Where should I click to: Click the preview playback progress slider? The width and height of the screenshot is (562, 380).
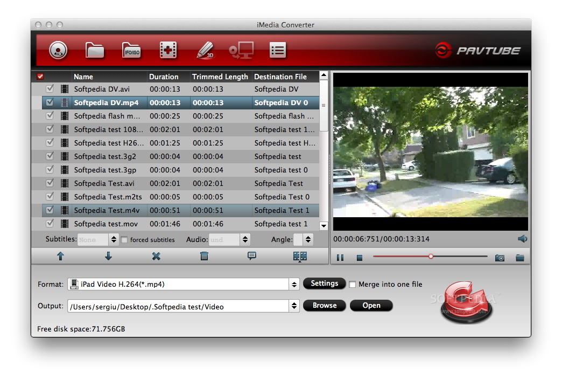(430, 257)
